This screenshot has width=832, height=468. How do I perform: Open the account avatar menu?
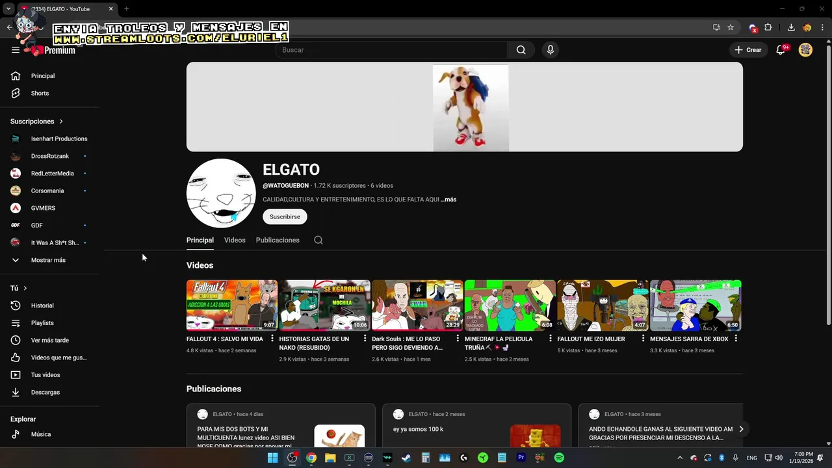coord(805,50)
